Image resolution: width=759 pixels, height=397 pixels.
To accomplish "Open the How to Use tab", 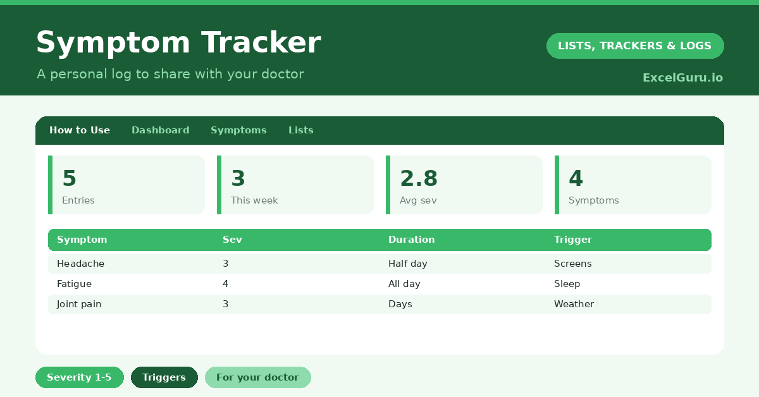I will pos(80,130).
